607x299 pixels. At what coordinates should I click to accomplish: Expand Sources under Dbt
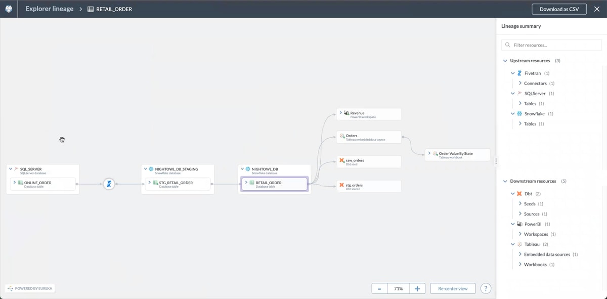520,213
